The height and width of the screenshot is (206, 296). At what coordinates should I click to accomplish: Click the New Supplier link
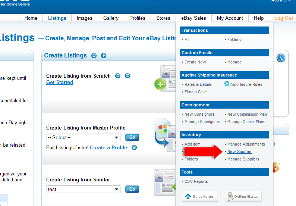[239, 152]
